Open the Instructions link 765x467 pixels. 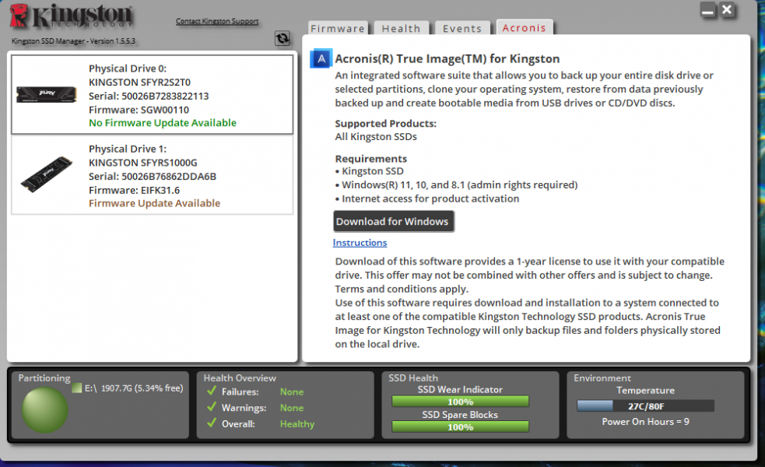360,243
